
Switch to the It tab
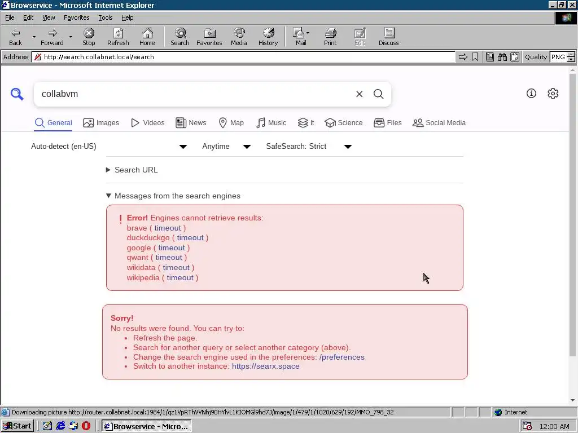coord(305,122)
